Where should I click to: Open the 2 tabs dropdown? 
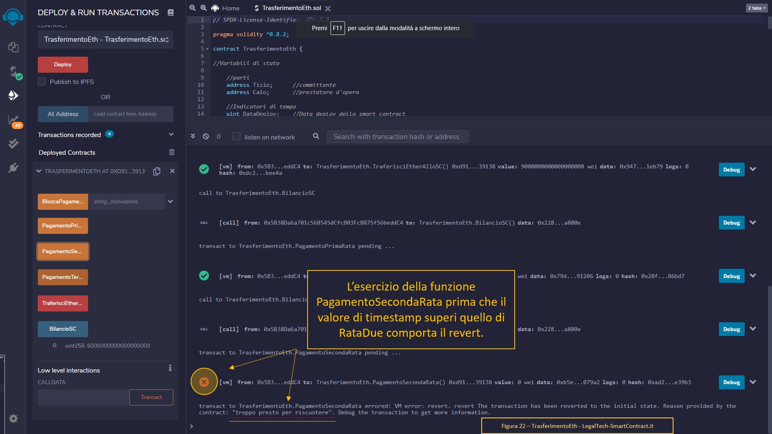coord(756,8)
